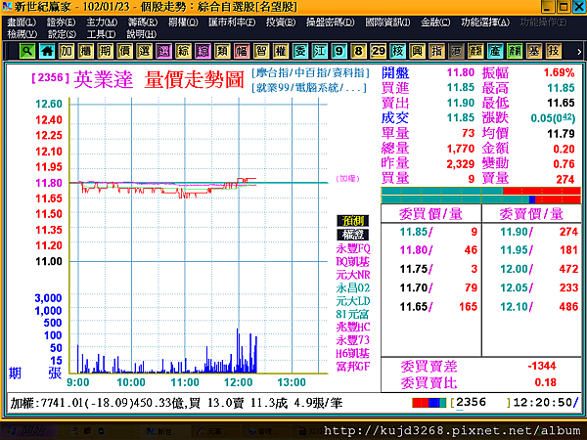Select warrant 81元富 in list
Image resolution: width=587 pixels, height=440 pixels.
click(x=353, y=314)
